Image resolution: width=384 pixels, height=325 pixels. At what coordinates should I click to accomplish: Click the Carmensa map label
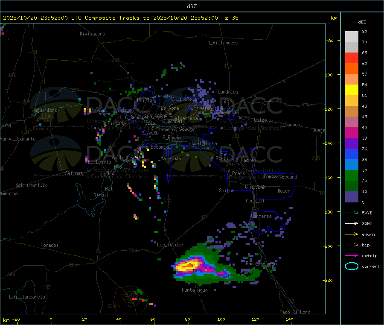coord(261,216)
